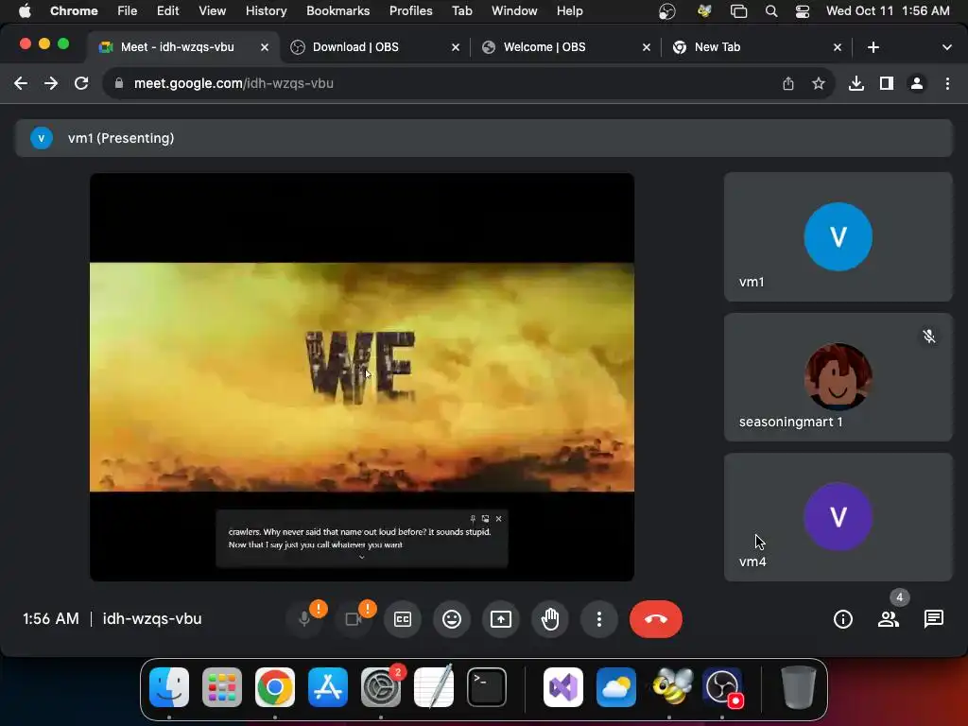Open Spotlight search in menu bar
The height and width of the screenshot is (726, 968).
(771, 11)
